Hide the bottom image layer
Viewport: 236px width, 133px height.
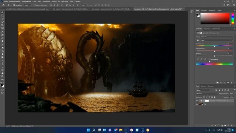(197, 104)
